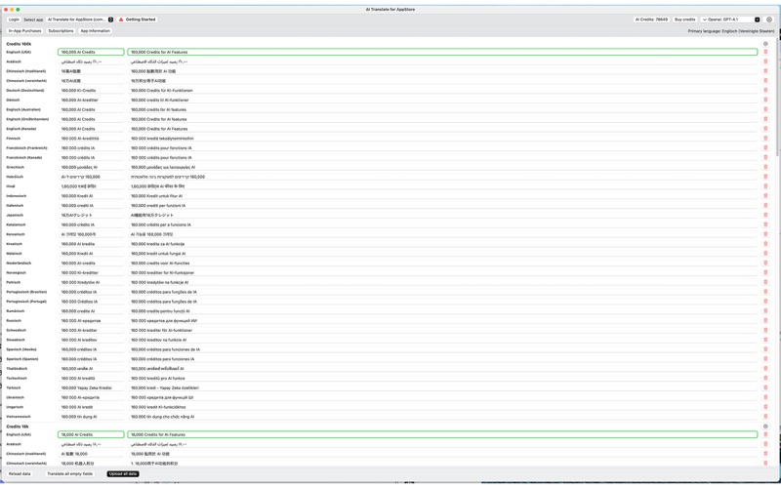
Task: Delete the Japanisch row using its trash icon
Action: pyautogui.click(x=765, y=215)
